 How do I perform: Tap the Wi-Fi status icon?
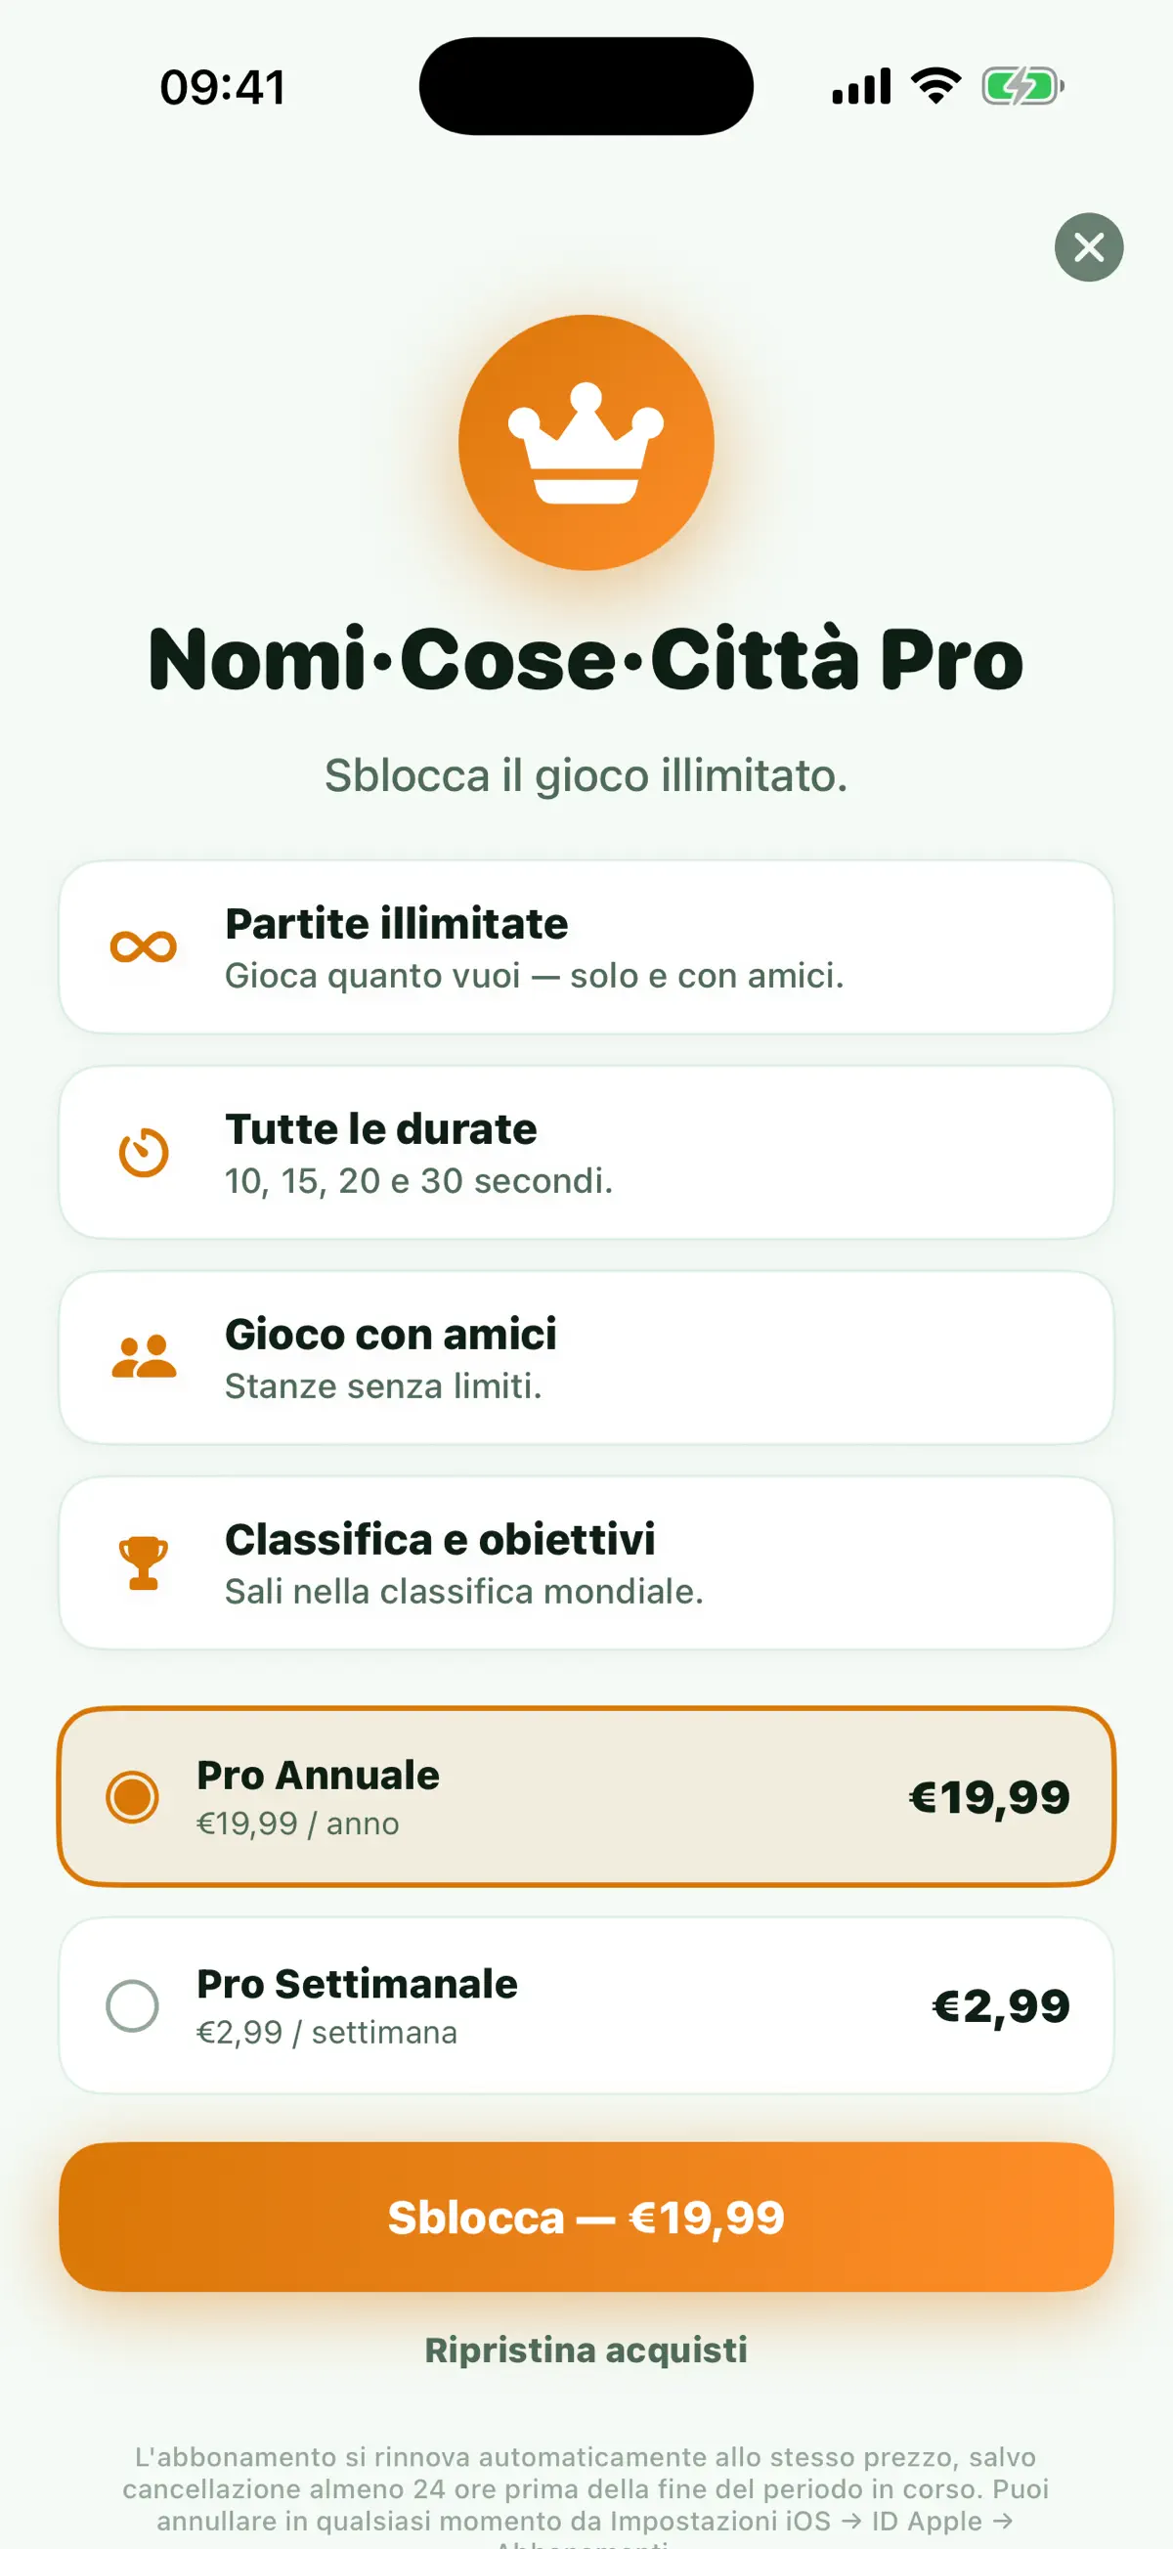[x=935, y=86]
